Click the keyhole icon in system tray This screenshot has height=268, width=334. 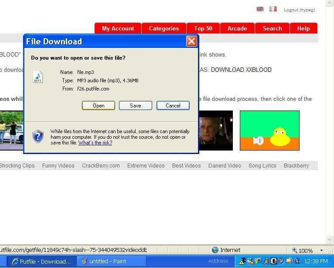[x=274, y=261]
